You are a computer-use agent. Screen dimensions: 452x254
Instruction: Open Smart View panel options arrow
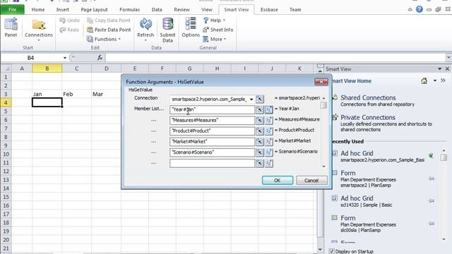point(439,69)
